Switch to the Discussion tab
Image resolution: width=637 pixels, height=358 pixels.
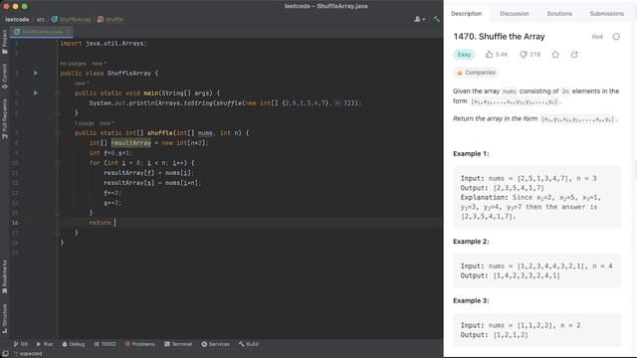[x=515, y=13]
